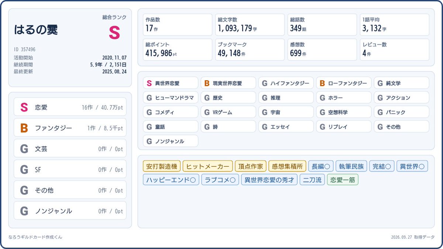This screenshot has width=443, height=249.
Task: Select the ハイファンタジー genre chip
Action: point(286,83)
